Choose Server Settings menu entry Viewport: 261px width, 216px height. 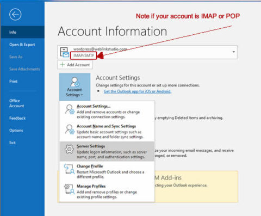[x=107, y=151]
